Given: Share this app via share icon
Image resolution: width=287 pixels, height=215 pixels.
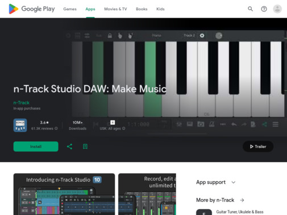Looking at the screenshot, I should click(x=69, y=146).
